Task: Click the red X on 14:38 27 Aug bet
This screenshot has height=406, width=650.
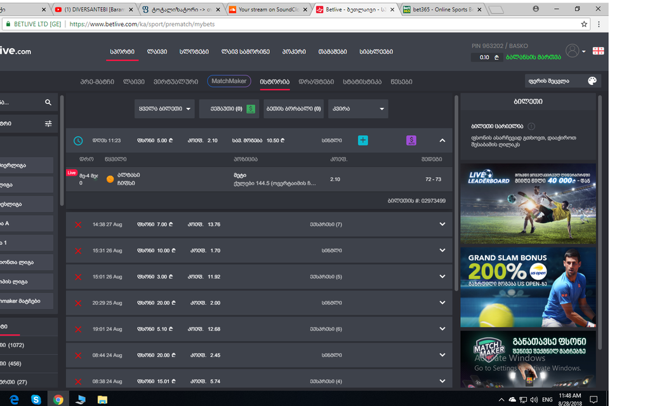Action: point(78,225)
